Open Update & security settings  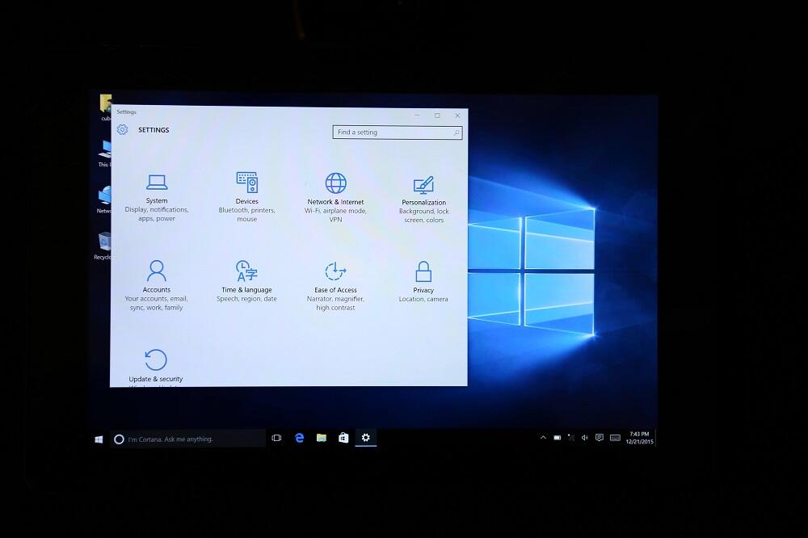tap(156, 367)
